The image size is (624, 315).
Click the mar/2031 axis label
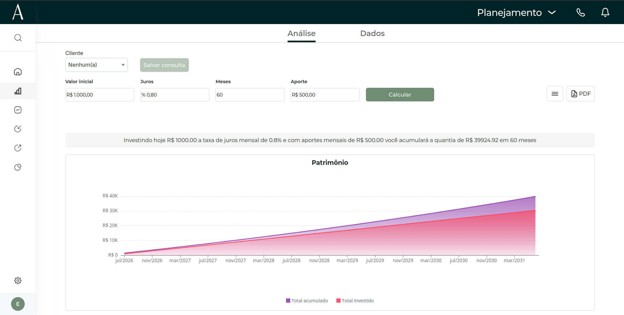(x=514, y=260)
